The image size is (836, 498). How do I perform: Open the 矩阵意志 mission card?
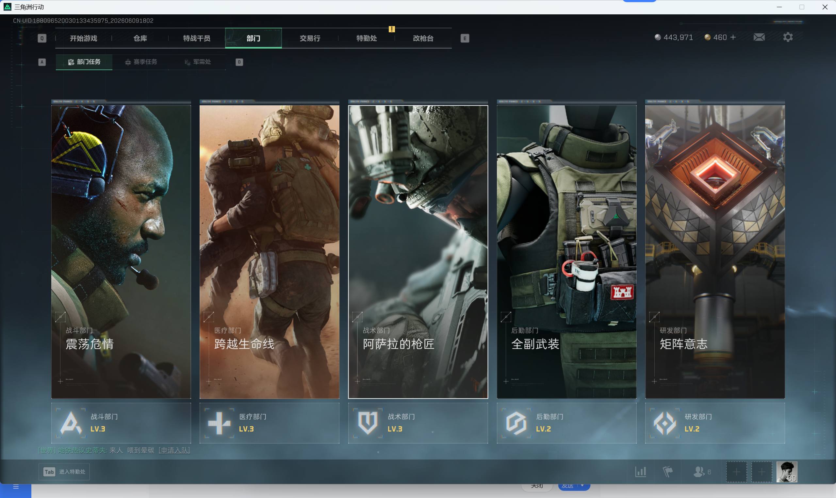click(x=715, y=252)
